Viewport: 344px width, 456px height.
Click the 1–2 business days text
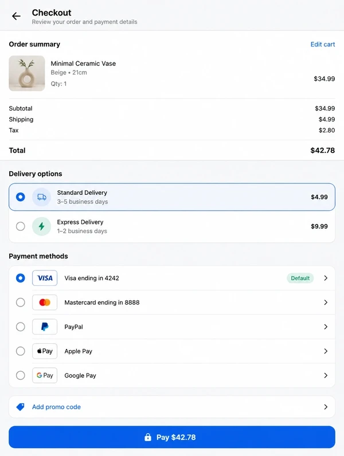82,231
